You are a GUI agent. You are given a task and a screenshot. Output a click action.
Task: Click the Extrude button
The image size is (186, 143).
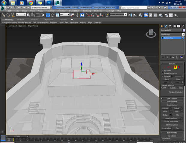[x=165, y=108]
